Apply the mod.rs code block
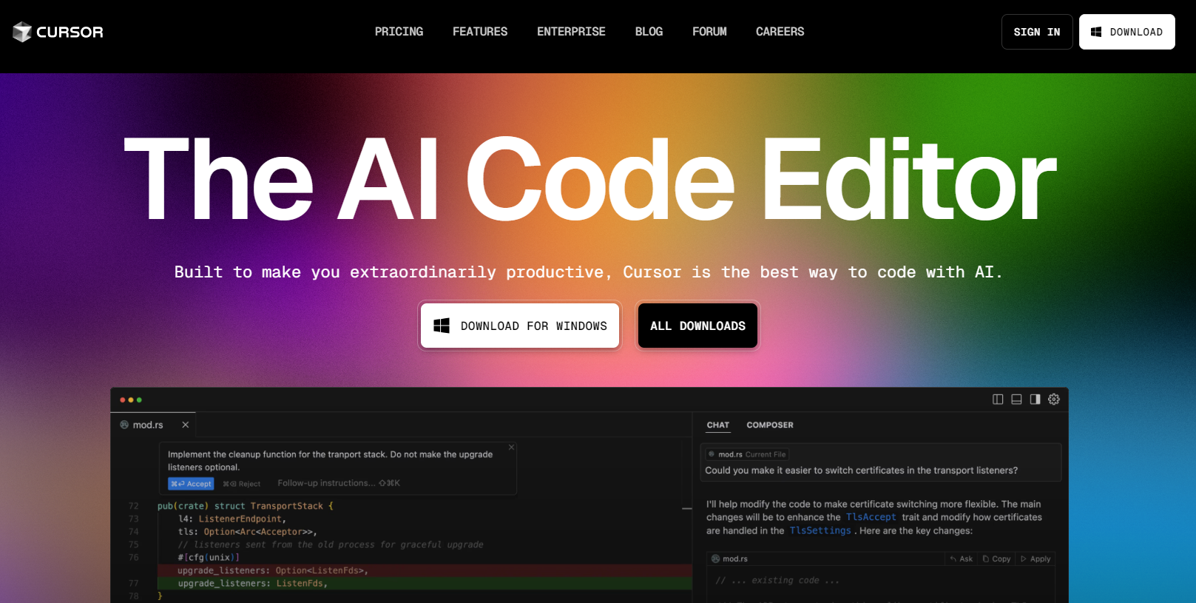The image size is (1196, 603). pyautogui.click(x=1035, y=559)
